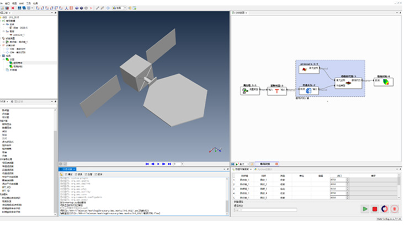Step back one frame in viewport playback
This screenshot has height=227, width=404.
153,164
